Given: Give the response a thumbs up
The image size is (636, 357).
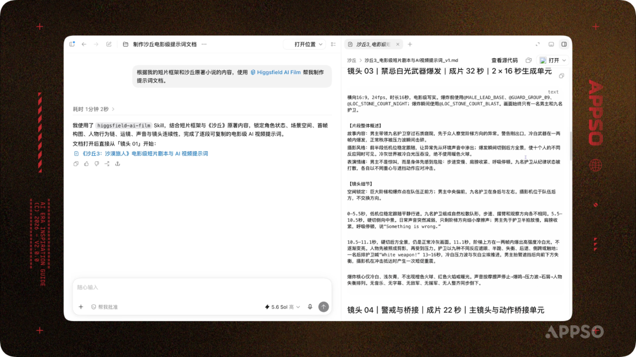Looking at the screenshot, I should pyautogui.click(x=87, y=164).
